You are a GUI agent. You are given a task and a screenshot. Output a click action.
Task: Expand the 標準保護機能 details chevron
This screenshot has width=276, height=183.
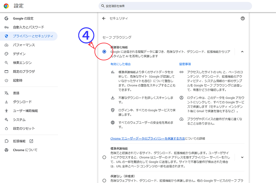[x=242, y=157]
